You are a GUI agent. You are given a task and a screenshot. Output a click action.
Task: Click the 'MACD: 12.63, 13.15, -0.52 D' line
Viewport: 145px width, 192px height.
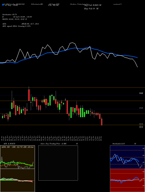pos(14,19)
